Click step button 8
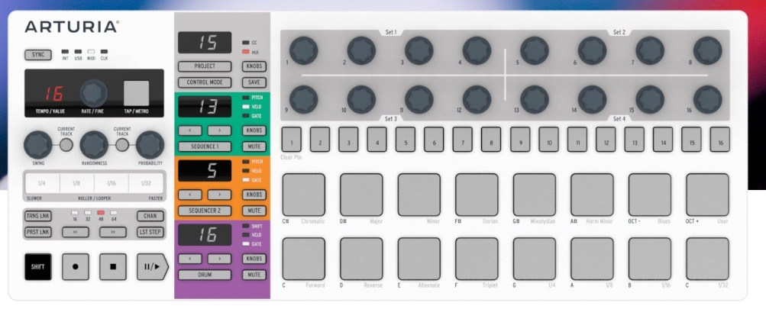This screenshot has height=309, width=766. click(x=491, y=139)
